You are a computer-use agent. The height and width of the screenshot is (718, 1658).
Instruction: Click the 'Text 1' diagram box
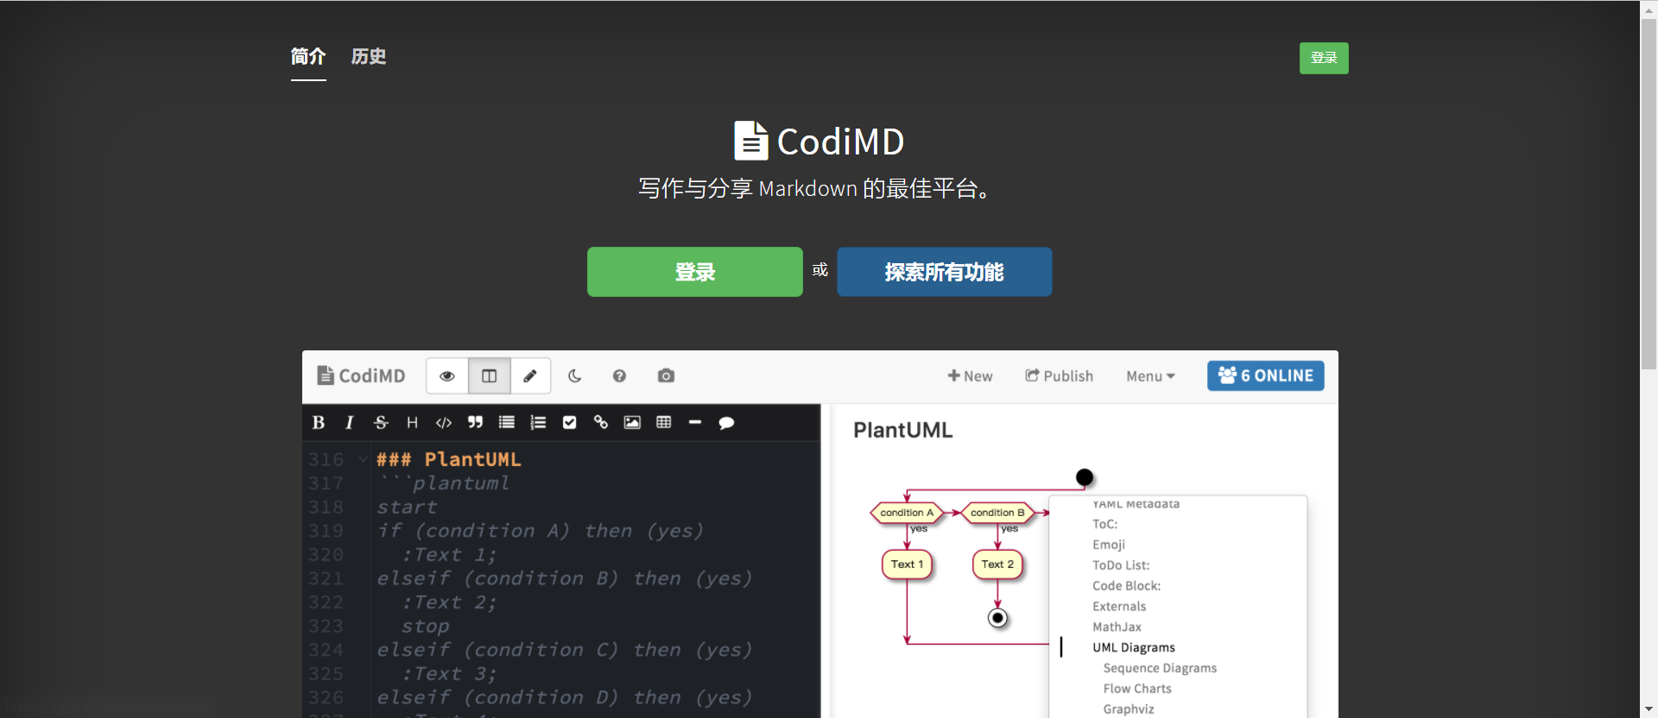click(x=907, y=564)
